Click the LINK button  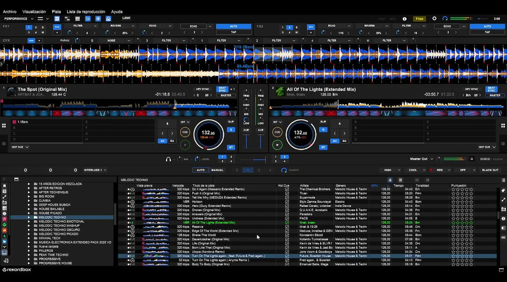pyautogui.click(x=126, y=18)
